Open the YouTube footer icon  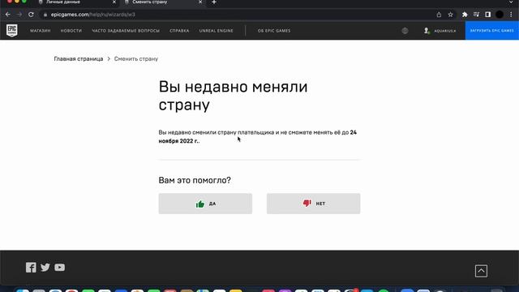59,267
